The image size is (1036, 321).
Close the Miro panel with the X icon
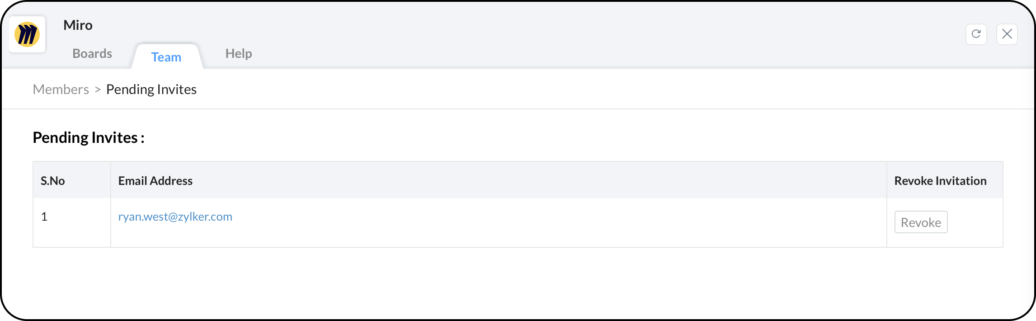[x=1007, y=34]
